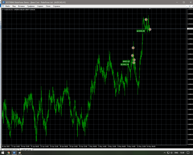Restore the chart child window in menu bar

[190, 6]
